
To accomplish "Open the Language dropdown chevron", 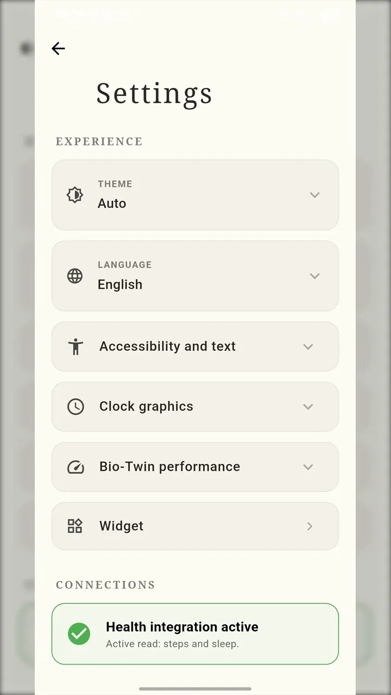I will point(314,276).
